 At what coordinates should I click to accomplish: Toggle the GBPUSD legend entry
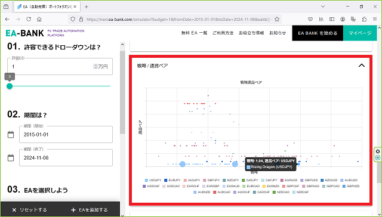click(x=309, y=180)
